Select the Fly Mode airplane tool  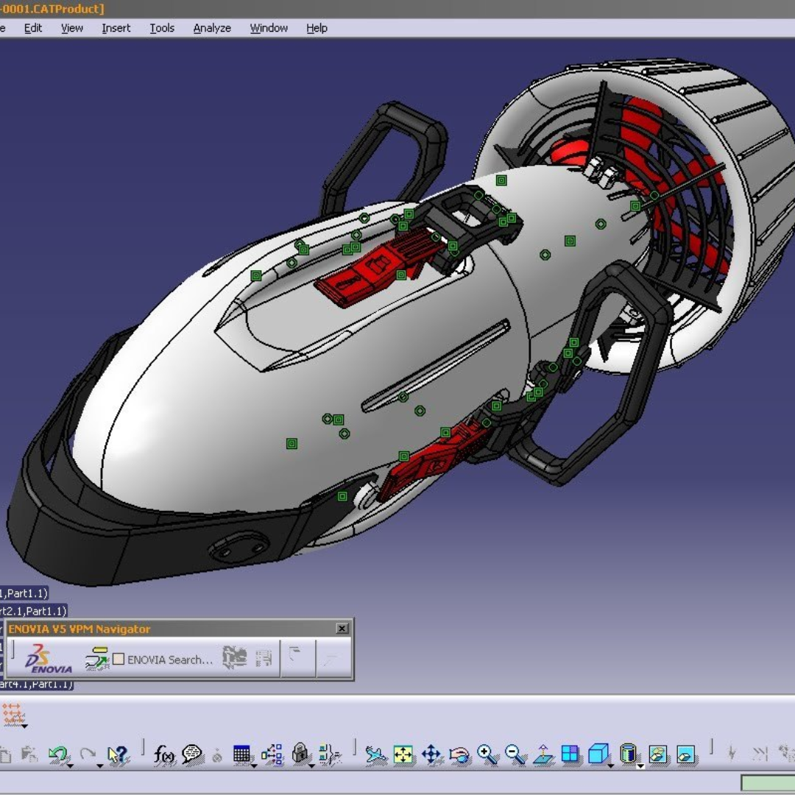click(374, 754)
